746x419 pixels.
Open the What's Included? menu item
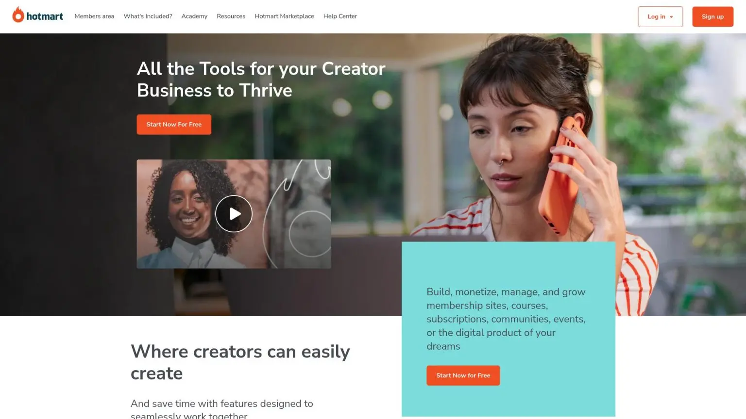coord(148,16)
